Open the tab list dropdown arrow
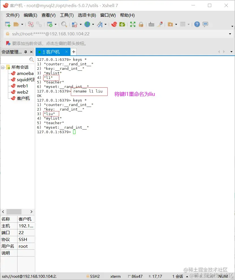Image resolution: width=235 pixels, height=280 pixels. point(231,52)
